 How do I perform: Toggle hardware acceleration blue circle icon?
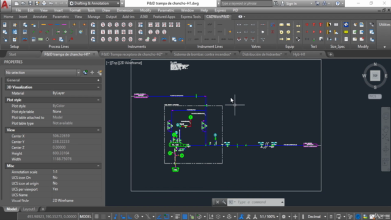(358, 216)
